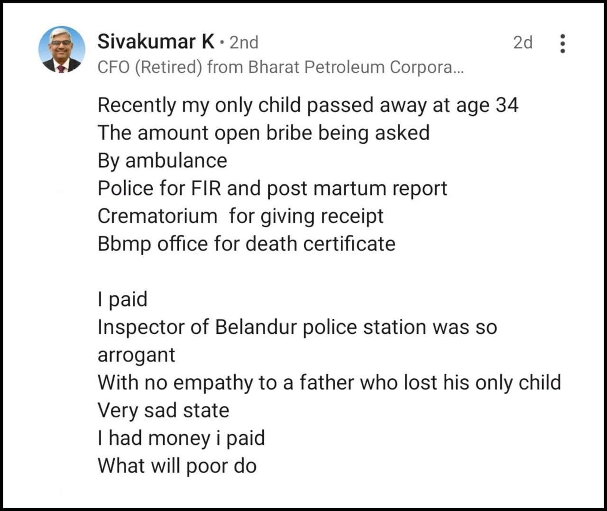Click the middle dot of the overflow icon
607x511 pixels.
tap(562, 43)
